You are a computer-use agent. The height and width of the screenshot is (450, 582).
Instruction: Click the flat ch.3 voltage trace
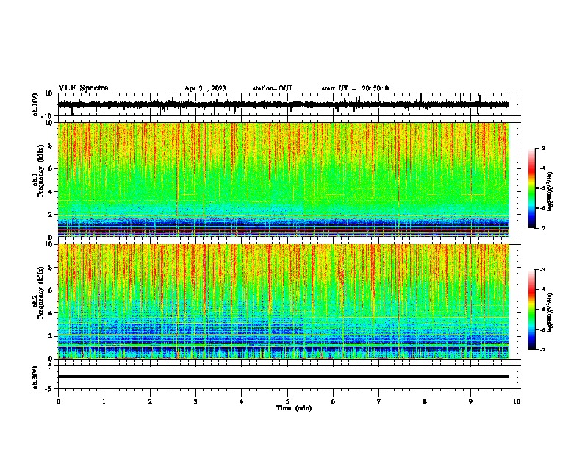pyautogui.click(x=284, y=376)
